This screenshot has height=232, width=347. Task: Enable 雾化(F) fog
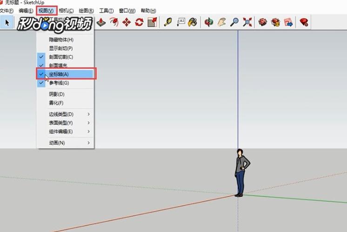coord(66,103)
